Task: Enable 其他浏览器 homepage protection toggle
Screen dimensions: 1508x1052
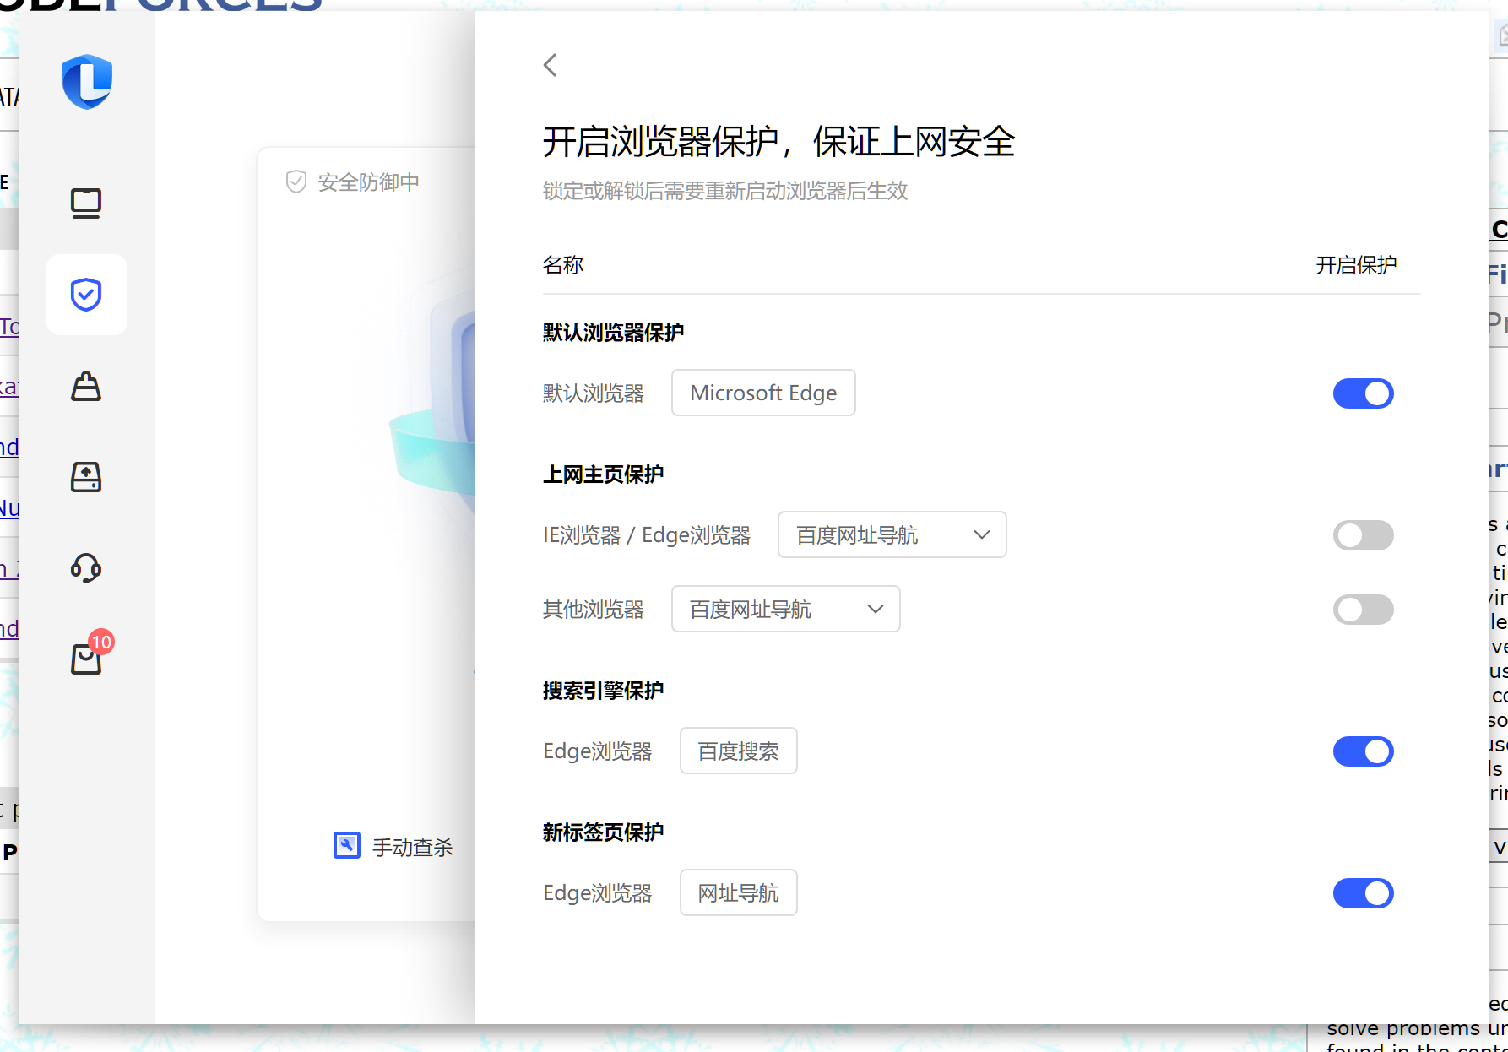Action: (x=1363, y=610)
